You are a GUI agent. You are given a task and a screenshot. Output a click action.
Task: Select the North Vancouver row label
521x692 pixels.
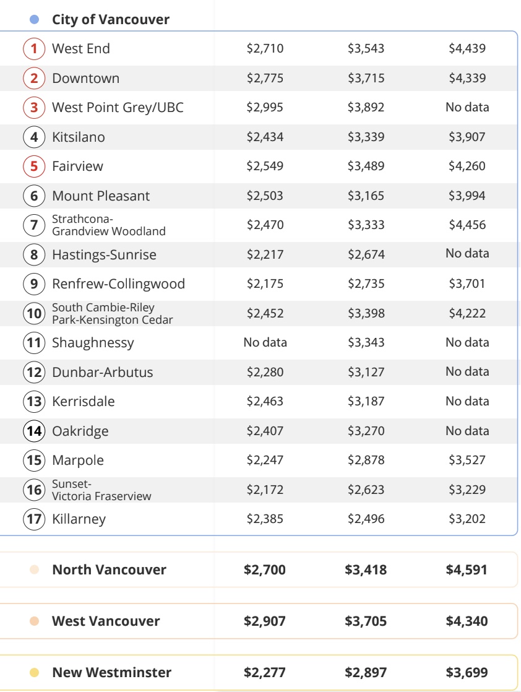[x=109, y=569]
